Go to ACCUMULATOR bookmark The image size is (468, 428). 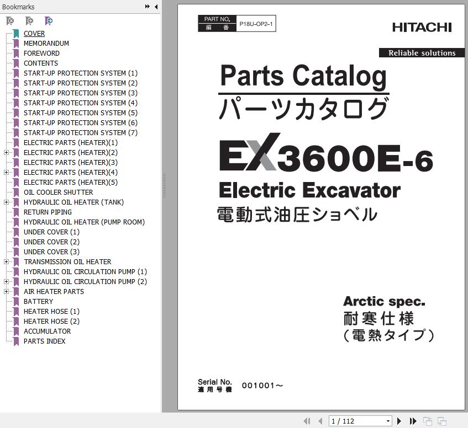click(x=47, y=331)
